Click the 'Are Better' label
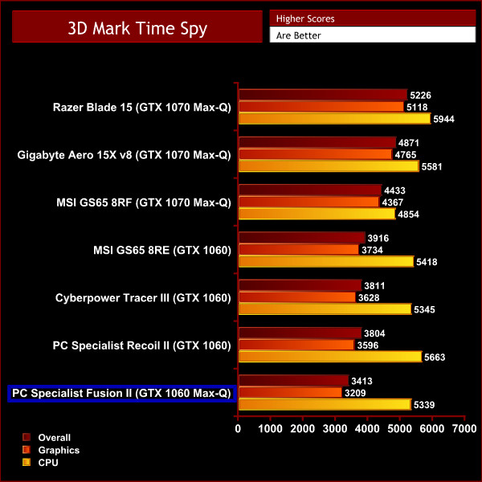482x482 pixels. (x=299, y=35)
